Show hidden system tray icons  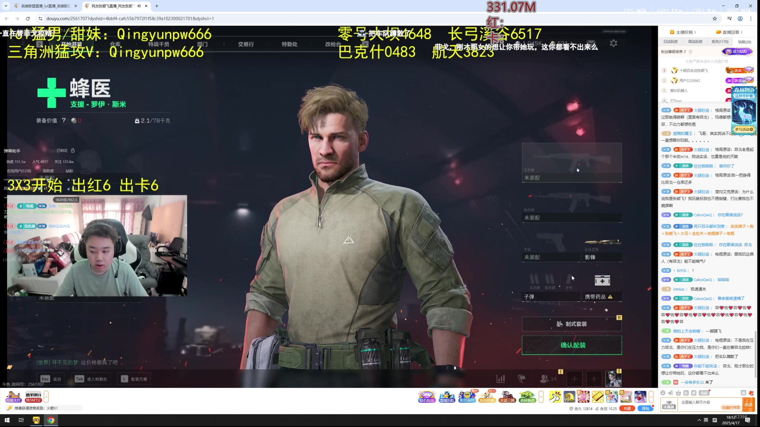[699, 420]
